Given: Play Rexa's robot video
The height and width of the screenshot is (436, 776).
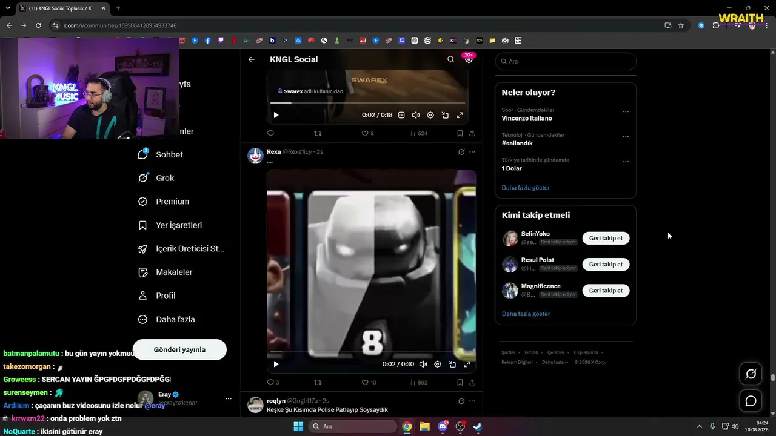Looking at the screenshot, I should click(x=276, y=364).
